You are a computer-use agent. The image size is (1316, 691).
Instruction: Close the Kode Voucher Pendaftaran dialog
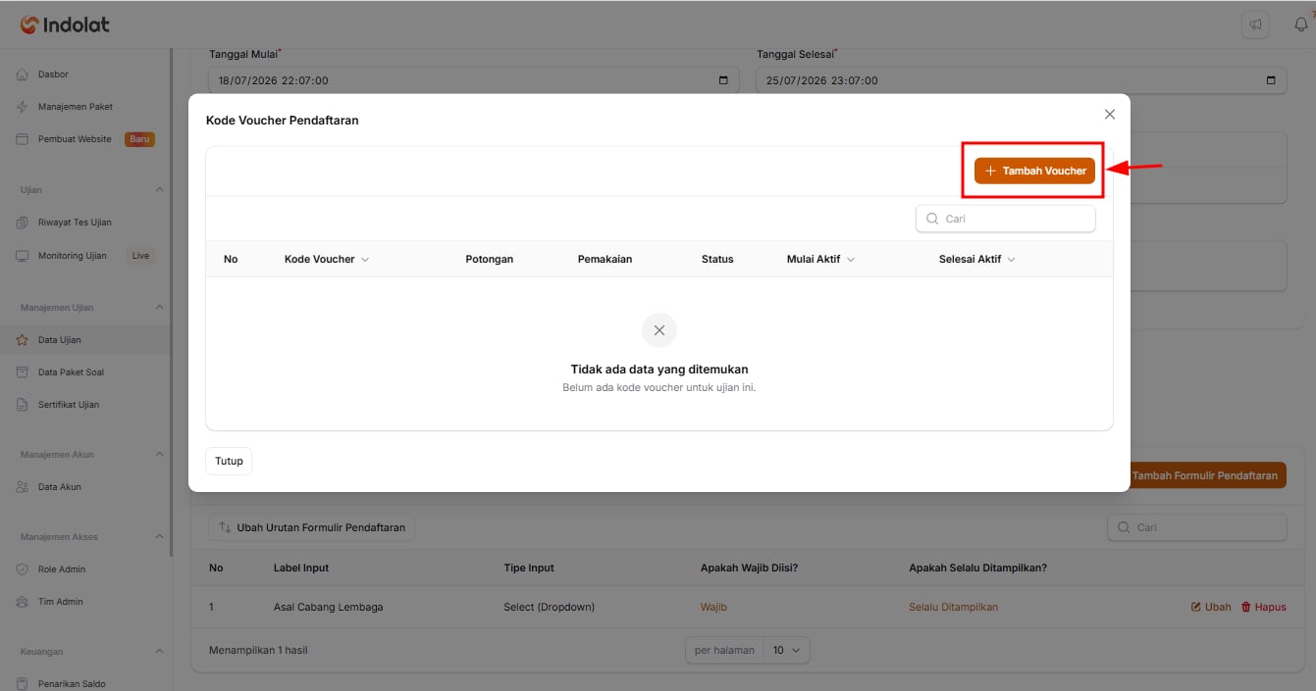click(1110, 115)
